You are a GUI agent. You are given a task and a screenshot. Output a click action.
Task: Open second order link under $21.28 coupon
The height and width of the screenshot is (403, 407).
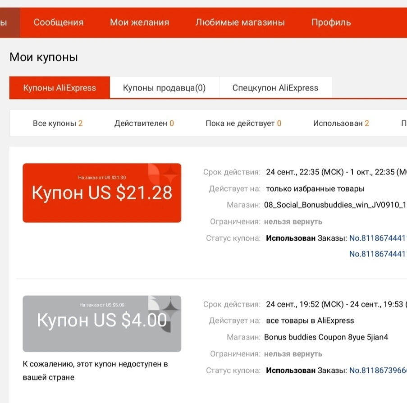tap(378, 254)
